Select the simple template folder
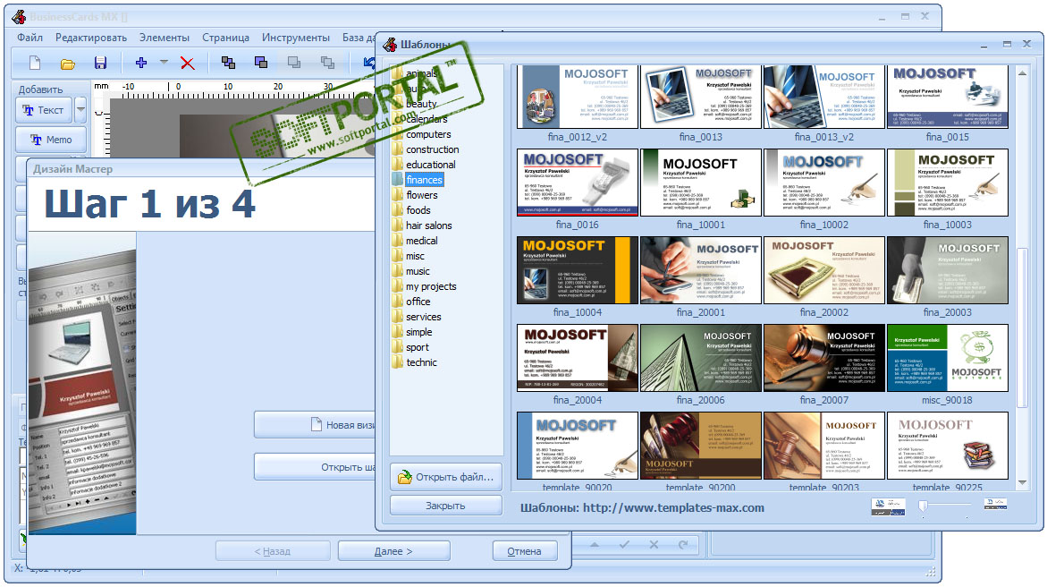Screen dimensions: 1047x587 (x=418, y=332)
